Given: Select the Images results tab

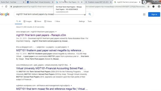Looking at the screenshot, I should (27, 21).
